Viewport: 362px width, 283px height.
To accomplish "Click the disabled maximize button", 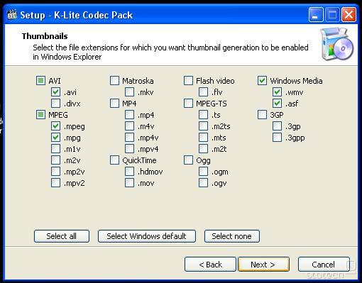I will 332,15.
